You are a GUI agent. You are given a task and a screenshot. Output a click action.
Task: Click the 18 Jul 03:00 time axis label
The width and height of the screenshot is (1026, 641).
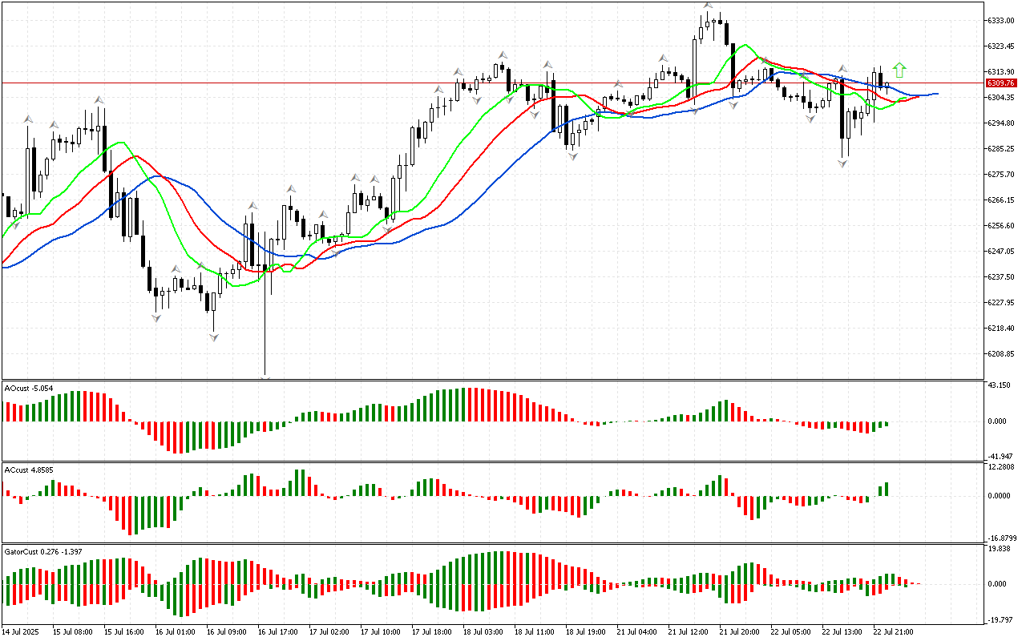click(483, 631)
